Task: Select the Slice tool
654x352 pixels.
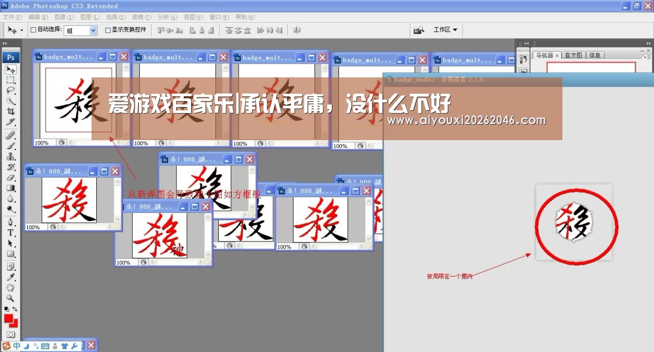Action: point(10,122)
